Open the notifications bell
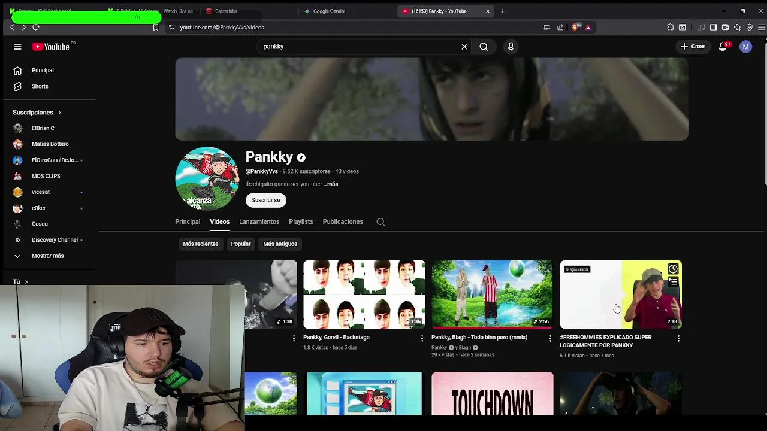Screen dimensions: 767x431 pos(723,47)
